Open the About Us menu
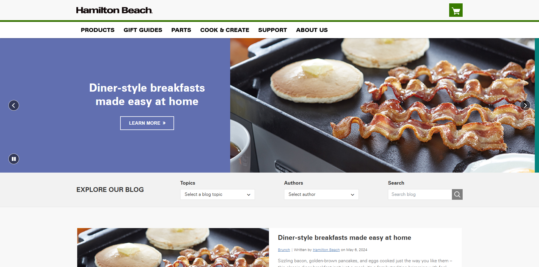 (312, 30)
